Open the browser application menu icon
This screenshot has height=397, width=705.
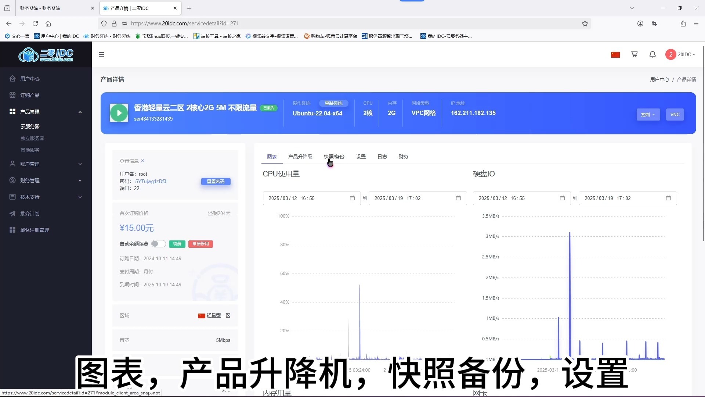coord(696,24)
